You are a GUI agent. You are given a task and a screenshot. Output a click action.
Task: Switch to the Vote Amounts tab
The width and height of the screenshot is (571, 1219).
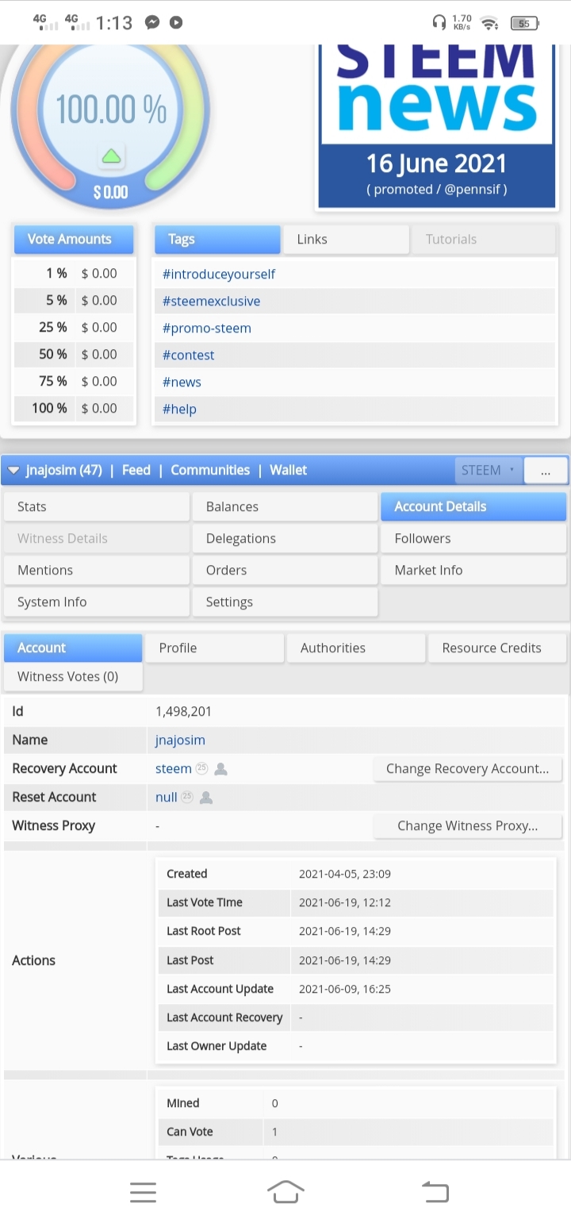click(74, 239)
